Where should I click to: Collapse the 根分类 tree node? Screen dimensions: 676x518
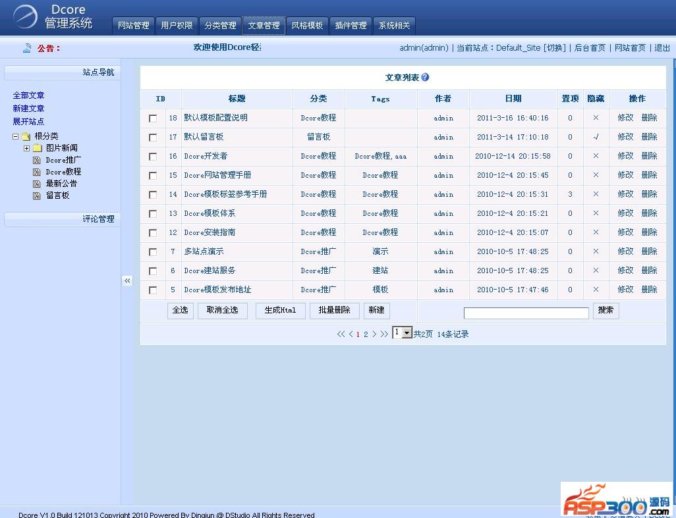tap(16, 136)
